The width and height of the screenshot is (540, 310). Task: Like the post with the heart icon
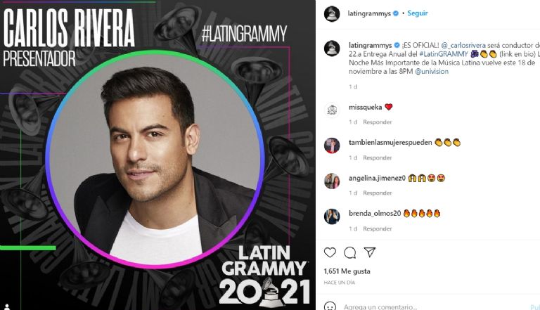pyautogui.click(x=330, y=252)
